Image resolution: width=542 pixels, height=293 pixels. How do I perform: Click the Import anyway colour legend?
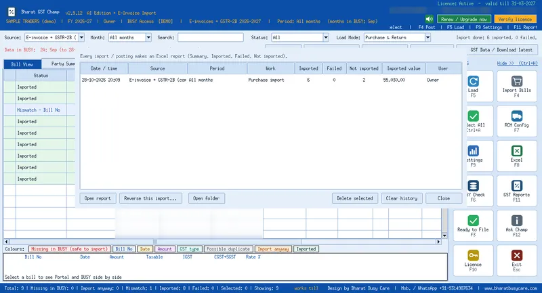(273, 249)
